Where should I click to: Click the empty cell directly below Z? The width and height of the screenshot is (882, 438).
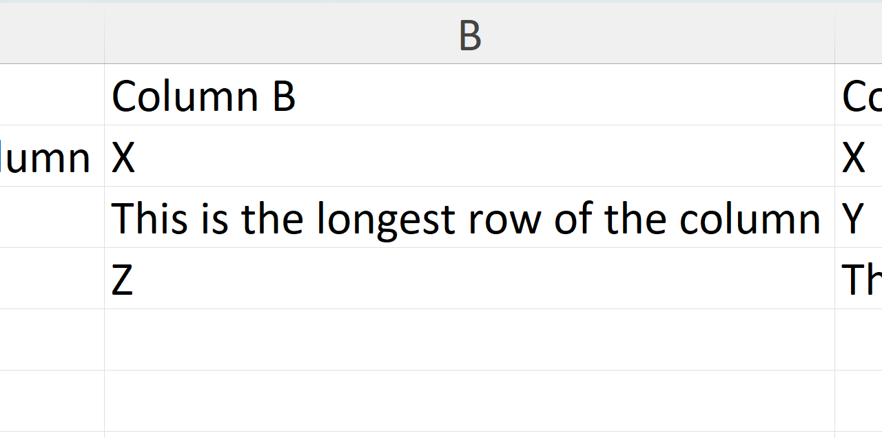469,340
